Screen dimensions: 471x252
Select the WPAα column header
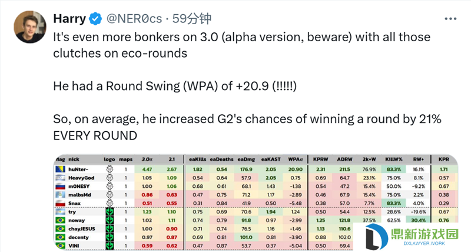coord(296,159)
